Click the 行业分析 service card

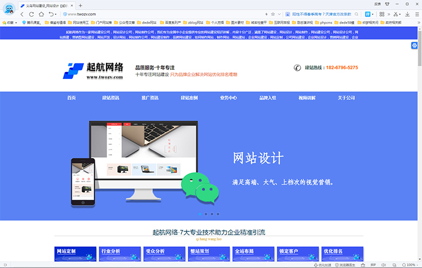[120, 254]
